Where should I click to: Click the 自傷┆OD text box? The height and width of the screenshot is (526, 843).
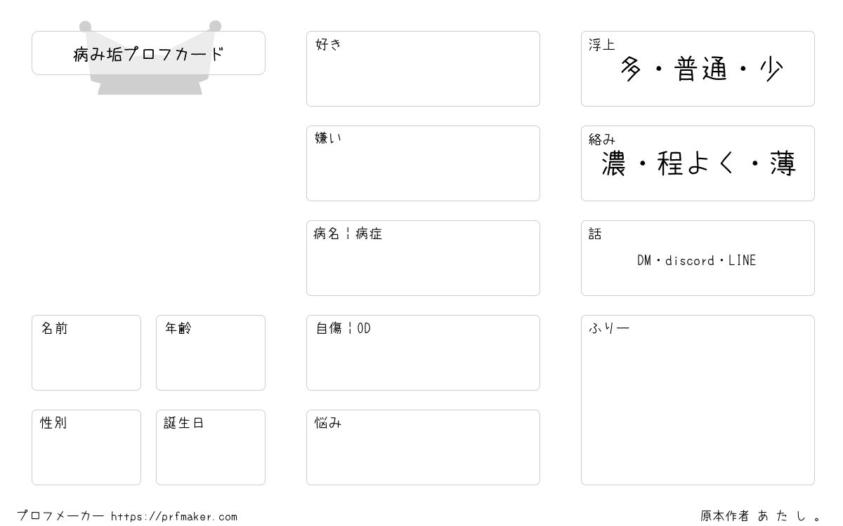(423, 353)
